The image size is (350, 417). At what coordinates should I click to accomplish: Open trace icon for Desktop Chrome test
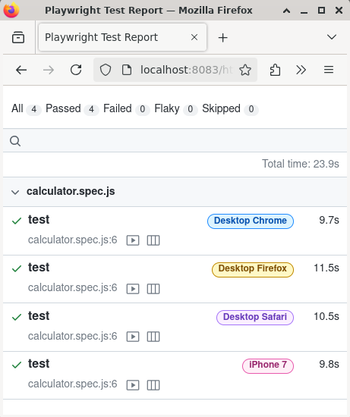click(x=153, y=240)
